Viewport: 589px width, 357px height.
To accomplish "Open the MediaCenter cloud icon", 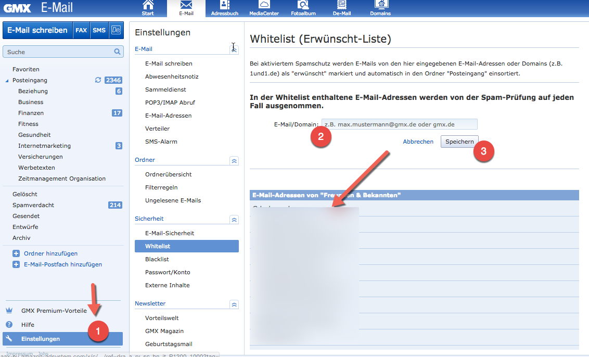I will [x=264, y=5].
